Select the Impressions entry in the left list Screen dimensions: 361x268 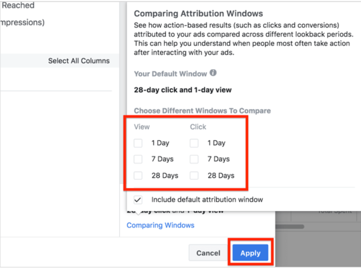point(22,22)
